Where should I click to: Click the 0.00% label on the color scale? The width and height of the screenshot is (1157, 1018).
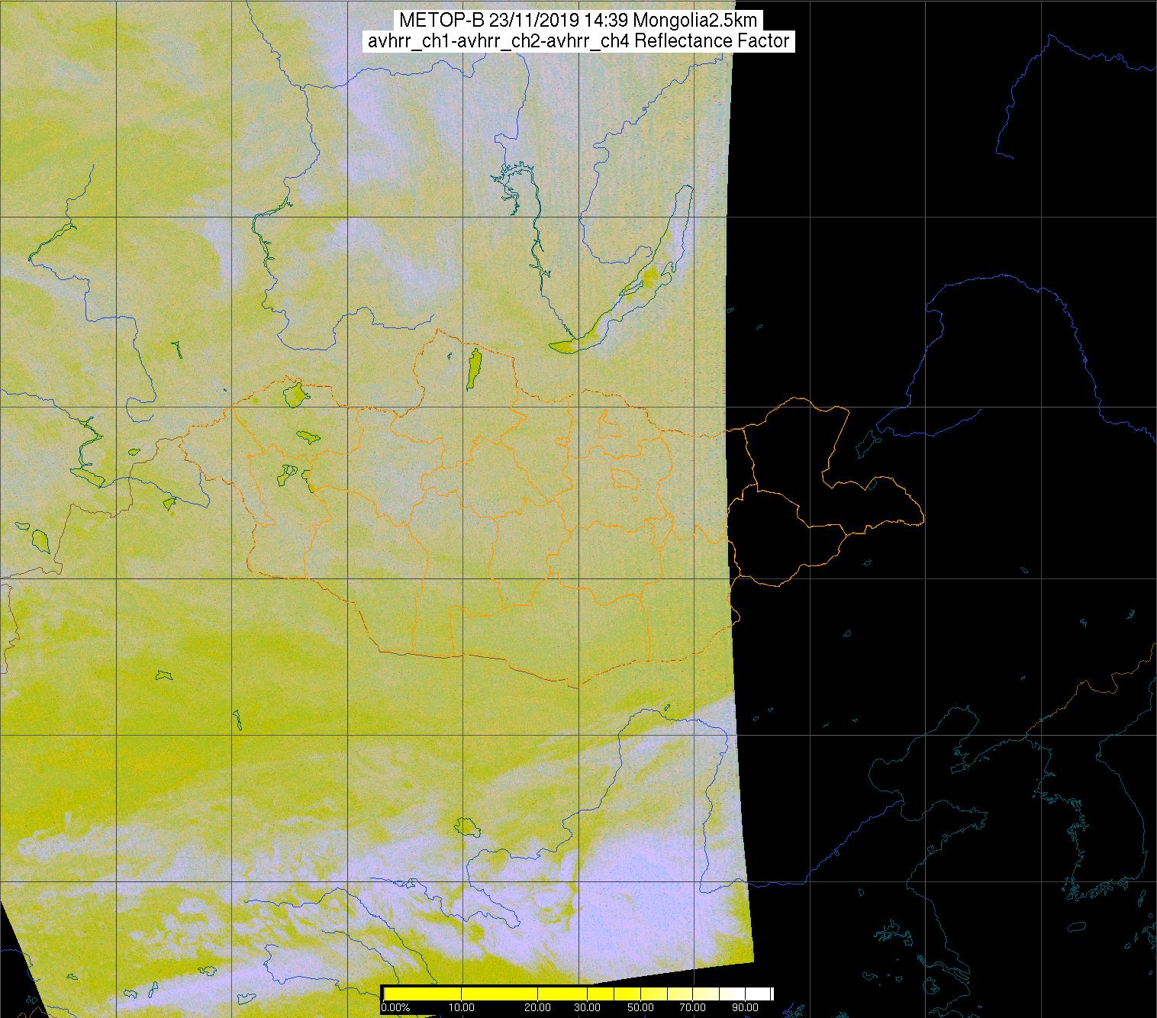coord(396,1008)
